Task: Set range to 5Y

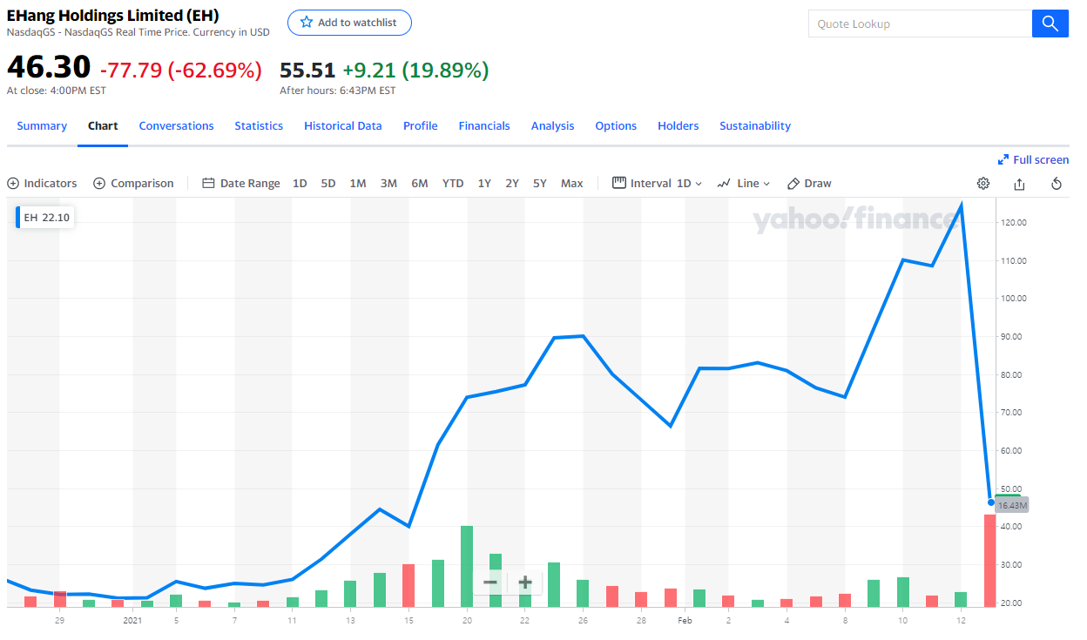Action: (x=540, y=183)
